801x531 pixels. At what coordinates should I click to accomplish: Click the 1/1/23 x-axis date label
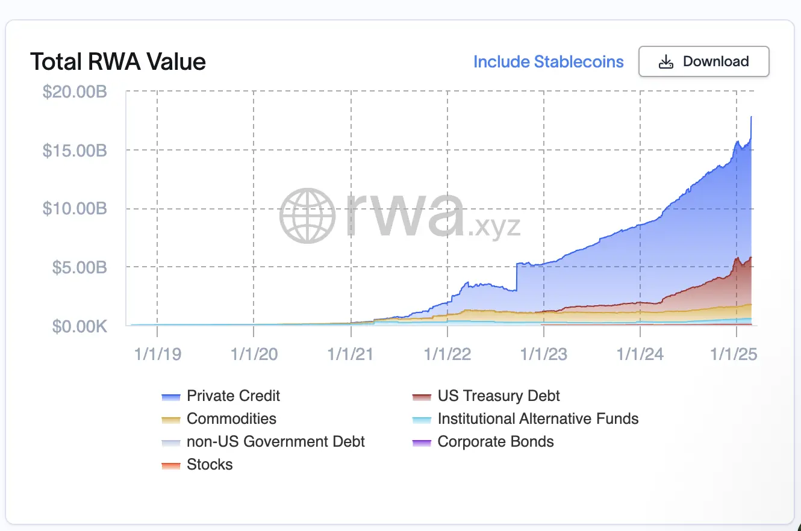tap(544, 353)
